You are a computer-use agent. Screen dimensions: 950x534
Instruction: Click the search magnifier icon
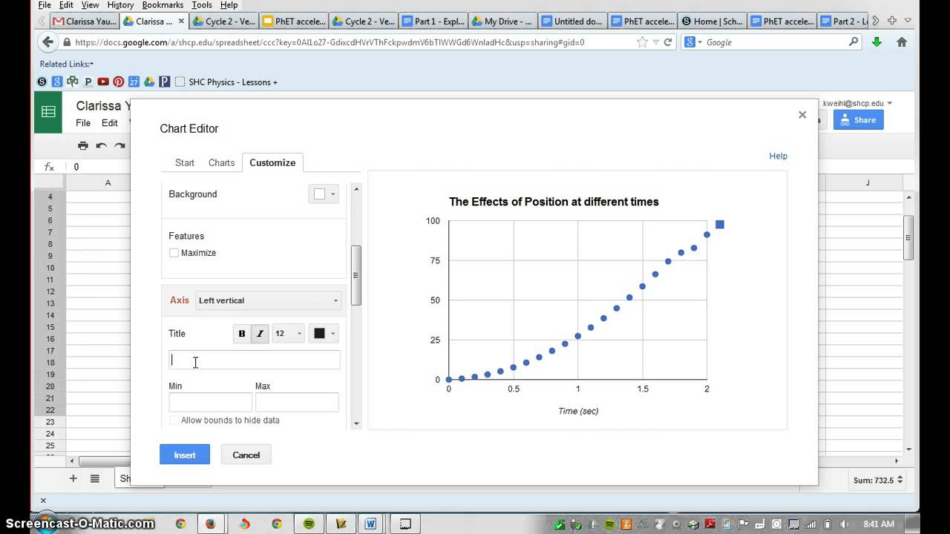pos(854,42)
